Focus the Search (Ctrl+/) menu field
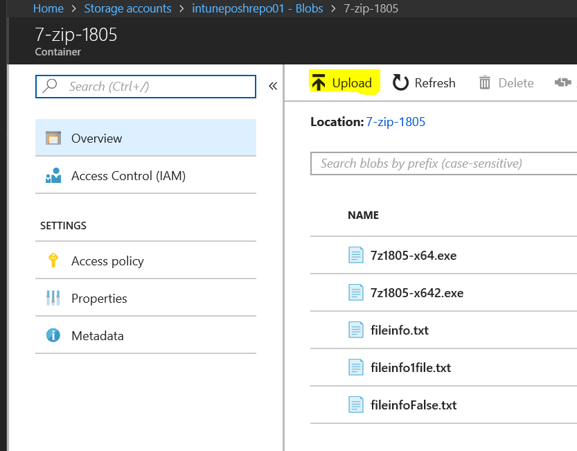Viewport: 577px width, 451px height. click(x=145, y=87)
